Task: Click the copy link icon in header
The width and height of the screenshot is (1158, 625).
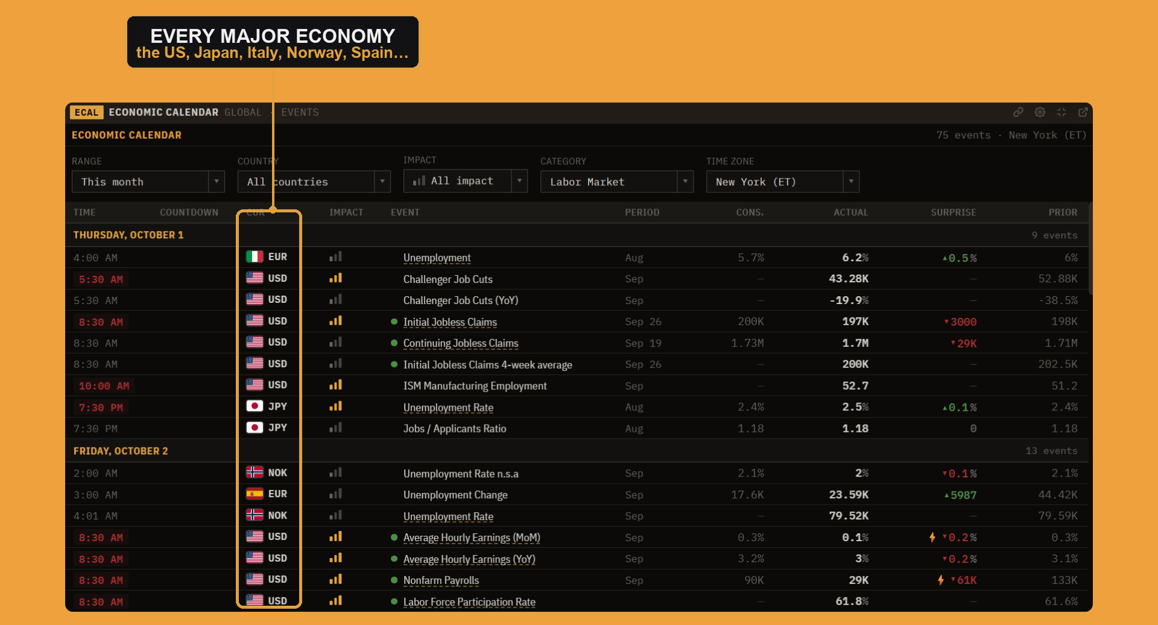Action: tap(1018, 112)
